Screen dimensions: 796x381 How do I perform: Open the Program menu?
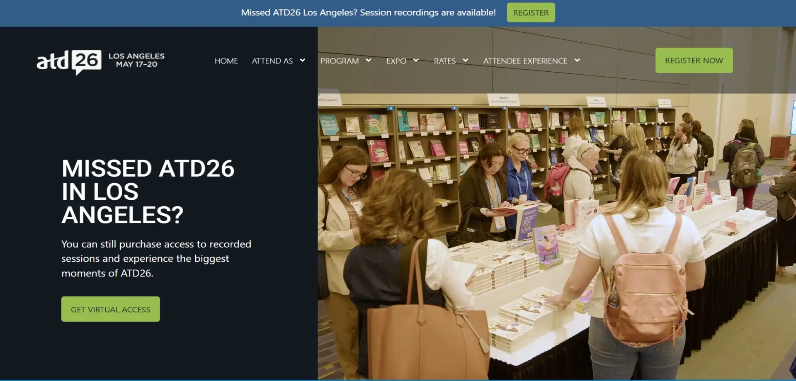pos(340,61)
